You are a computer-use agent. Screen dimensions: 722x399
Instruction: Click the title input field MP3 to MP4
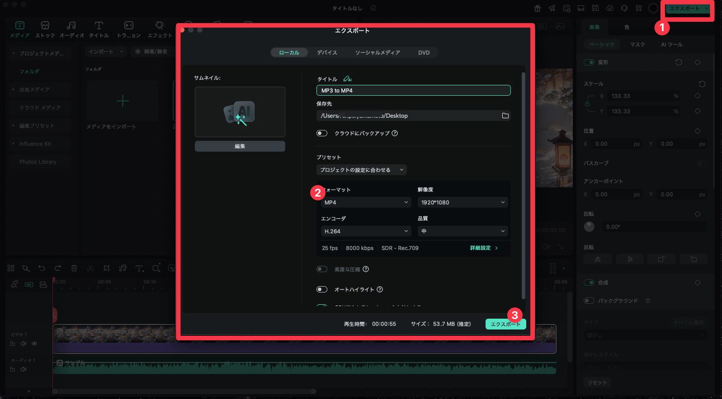tap(414, 90)
